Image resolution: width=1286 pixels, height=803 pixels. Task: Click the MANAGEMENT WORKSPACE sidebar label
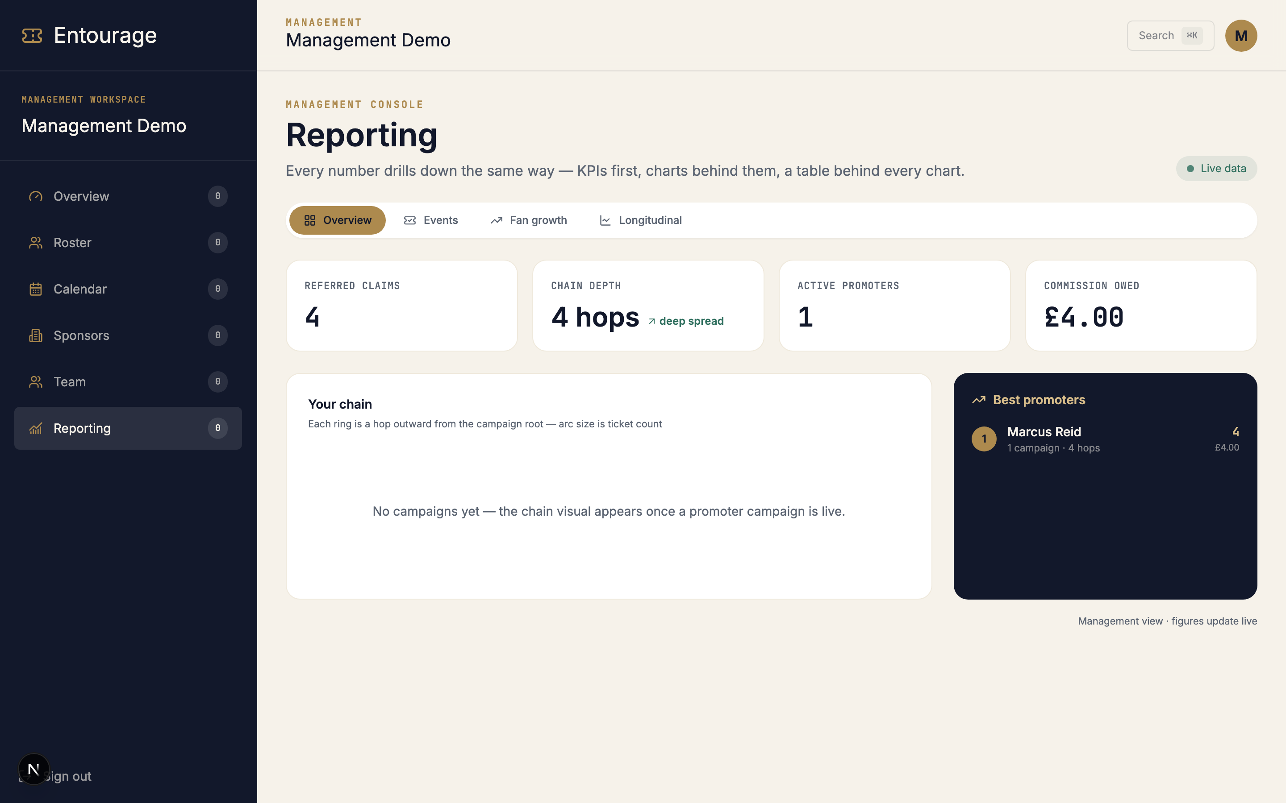84,100
